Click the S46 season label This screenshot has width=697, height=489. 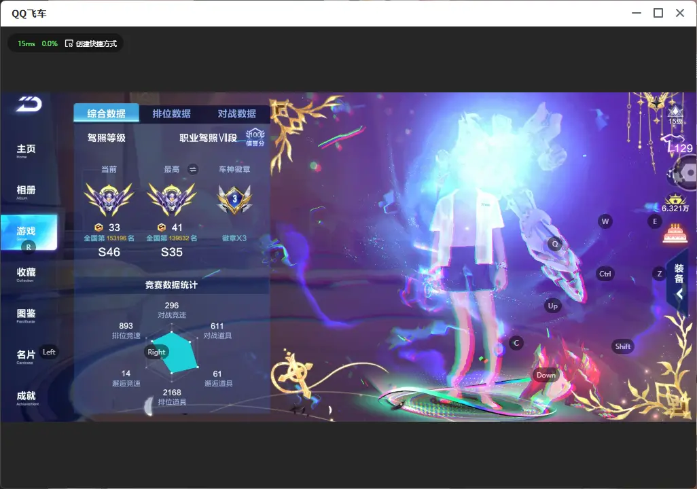point(109,252)
